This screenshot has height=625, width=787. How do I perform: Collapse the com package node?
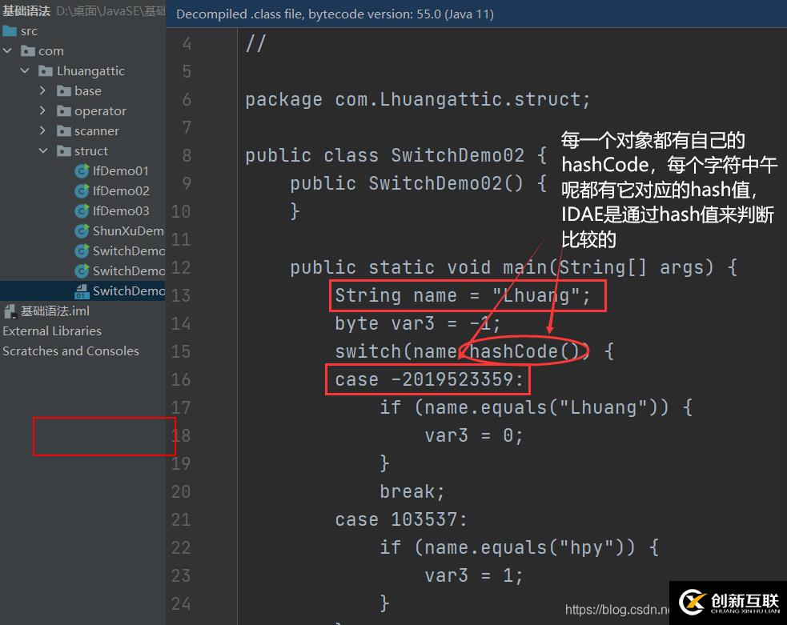pyautogui.click(x=7, y=50)
